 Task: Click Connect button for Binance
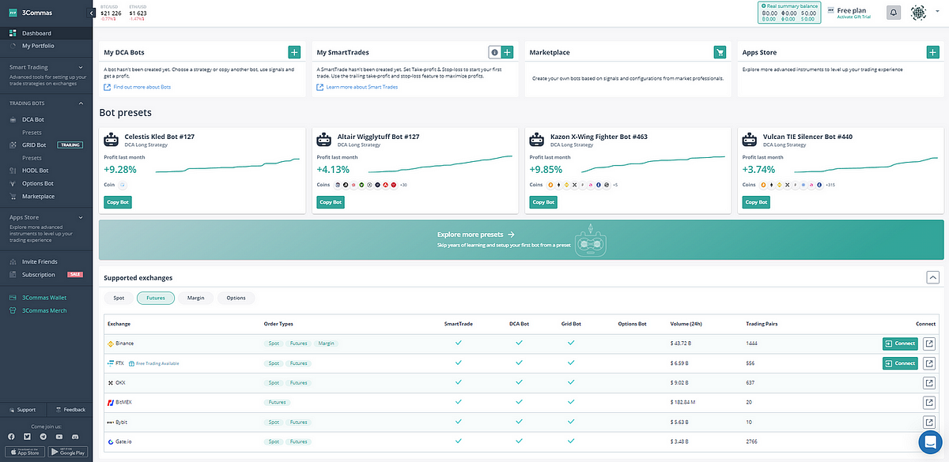pyautogui.click(x=900, y=344)
